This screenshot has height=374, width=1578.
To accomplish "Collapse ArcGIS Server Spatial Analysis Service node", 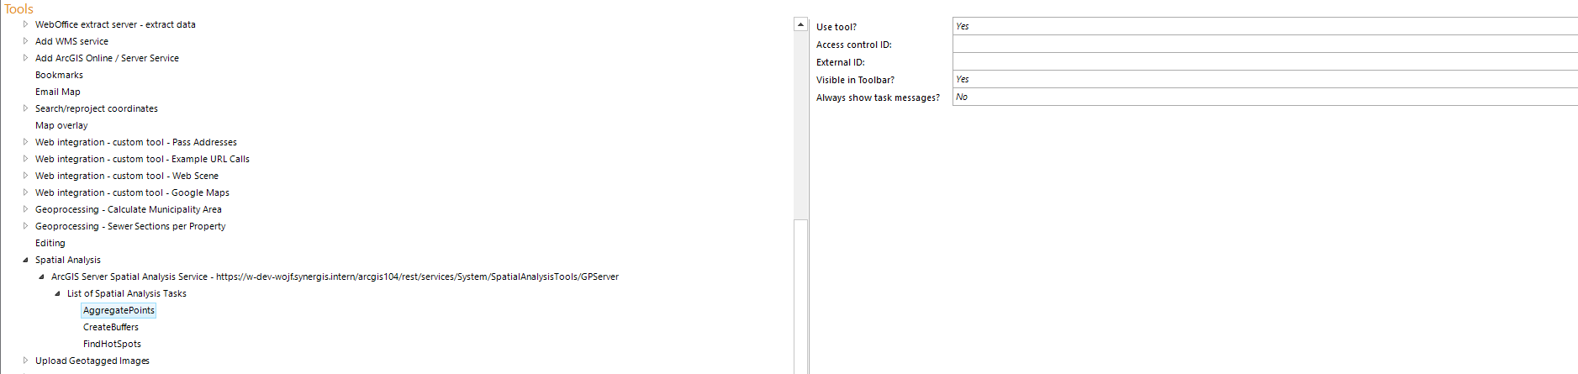I will click(x=41, y=277).
